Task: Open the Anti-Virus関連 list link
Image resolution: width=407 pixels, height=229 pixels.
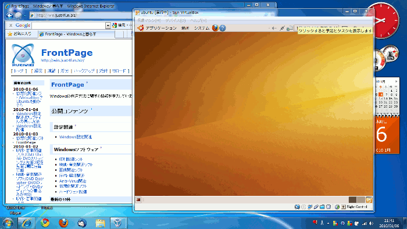Action: point(73,181)
